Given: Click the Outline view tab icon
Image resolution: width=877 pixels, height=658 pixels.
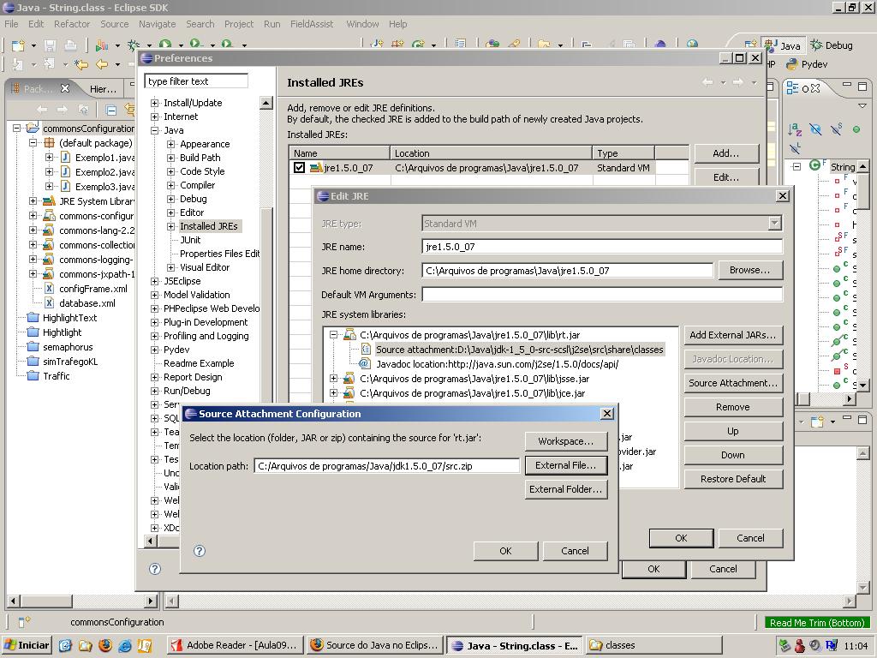Looking at the screenshot, I should [x=792, y=88].
